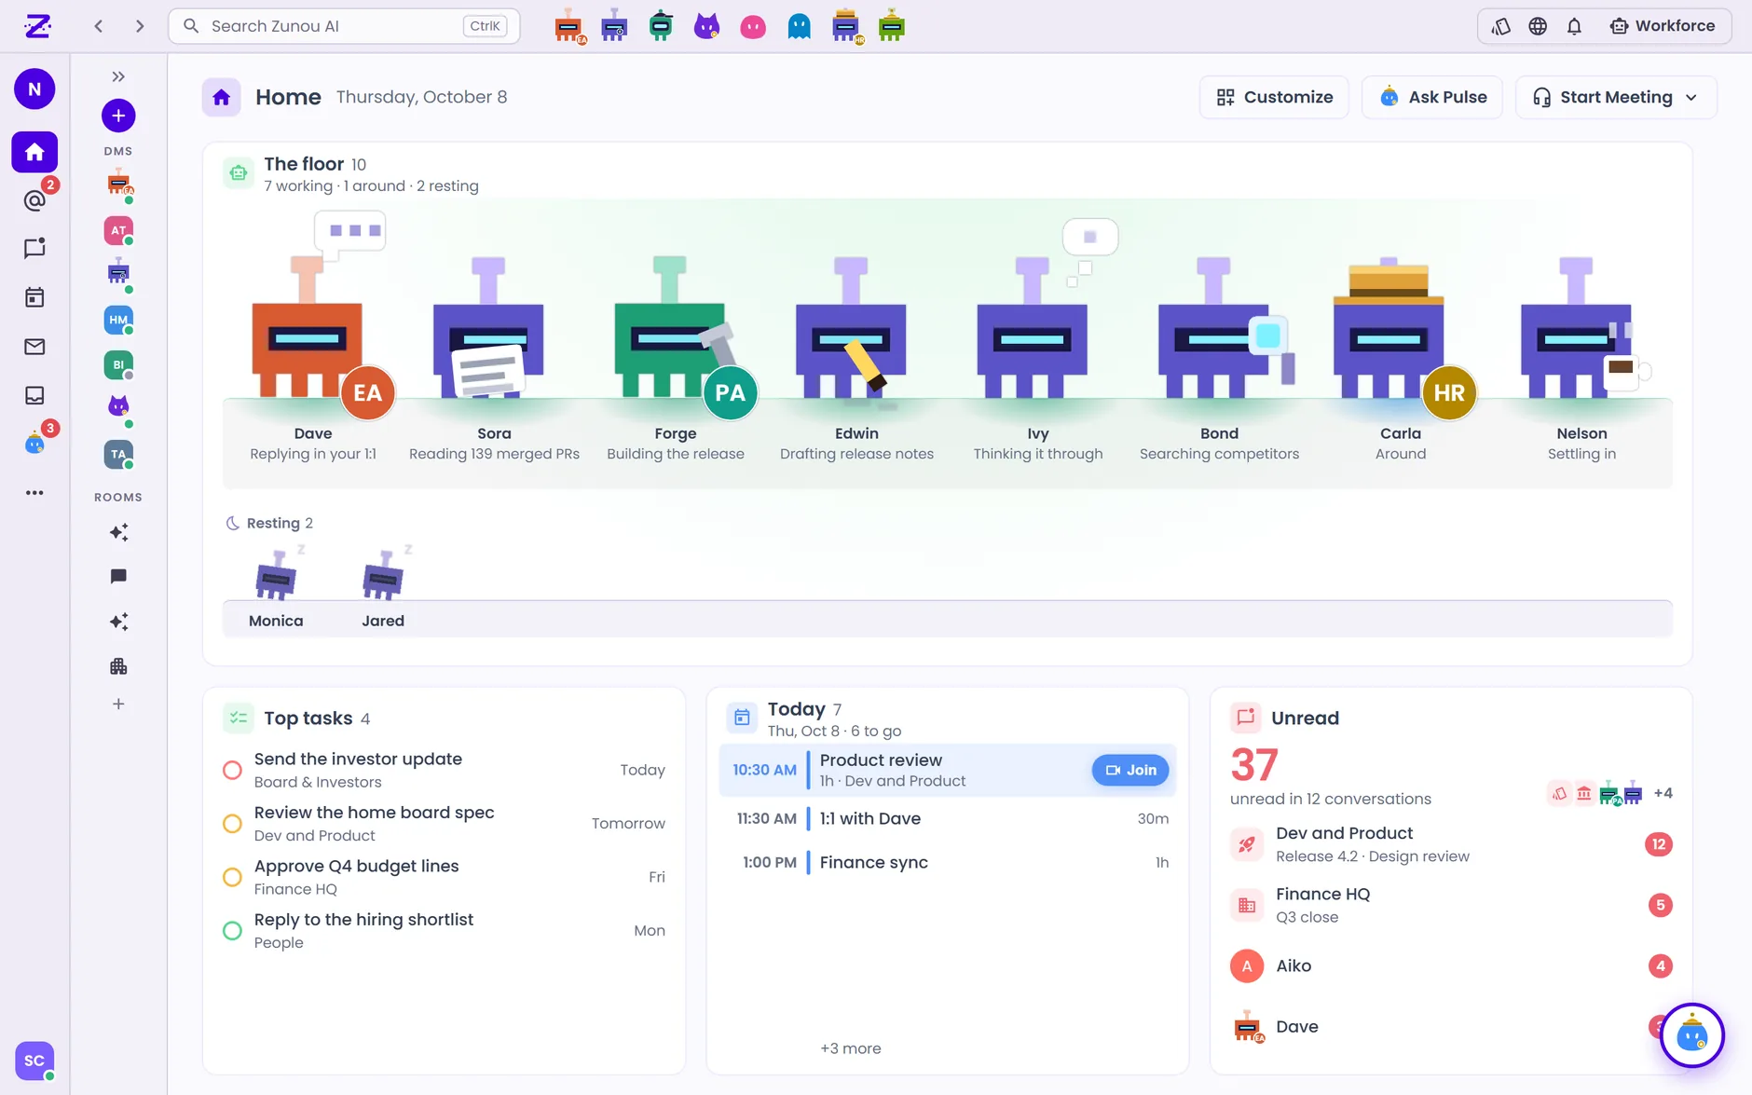Image resolution: width=1752 pixels, height=1095 pixels.
Task: Open the mail icon in the sidebar
Action: [x=34, y=347]
